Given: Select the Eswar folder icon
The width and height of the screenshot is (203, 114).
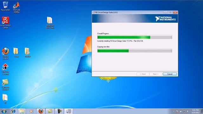Looking at the screenshot, I should click(16, 53).
